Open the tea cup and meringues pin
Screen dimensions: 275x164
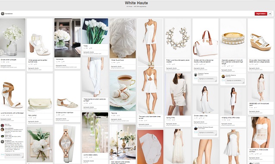tap(122, 91)
